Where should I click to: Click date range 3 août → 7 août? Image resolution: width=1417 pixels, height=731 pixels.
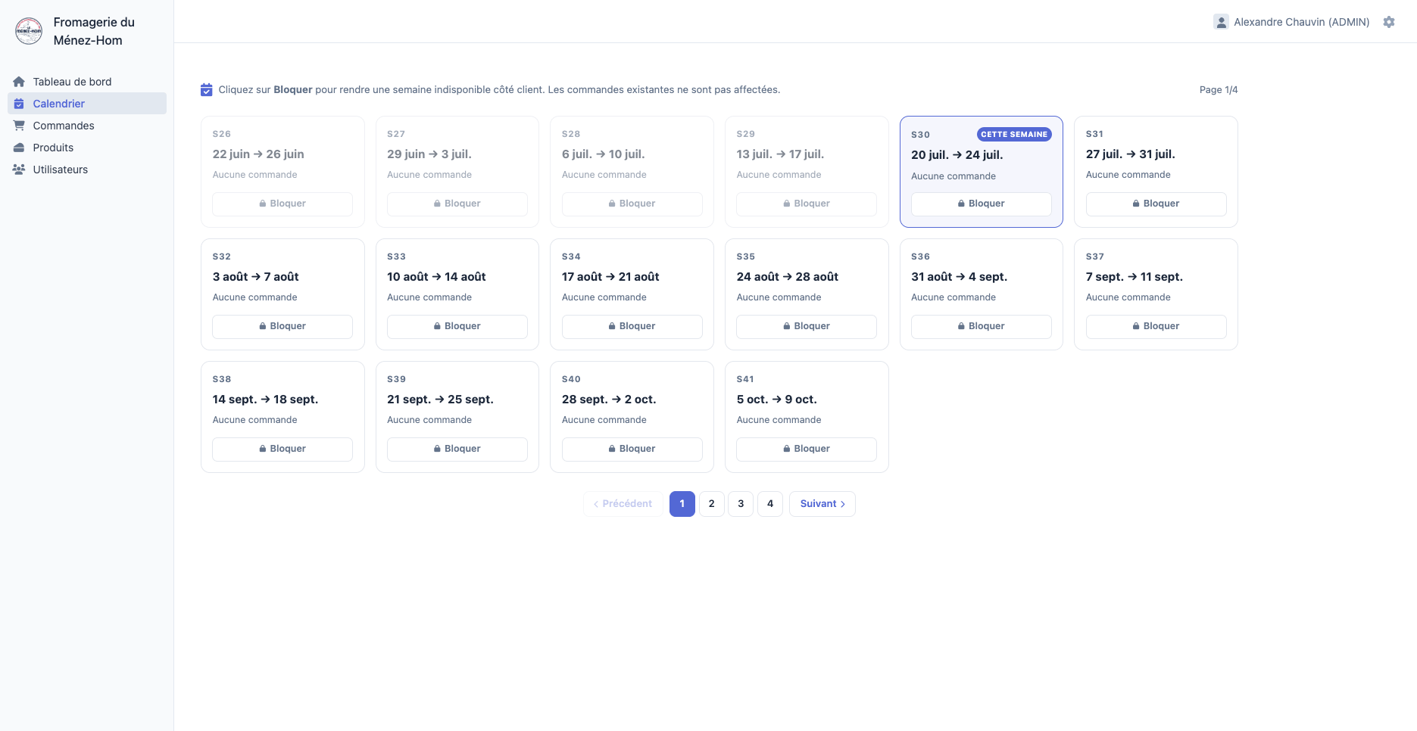point(256,277)
